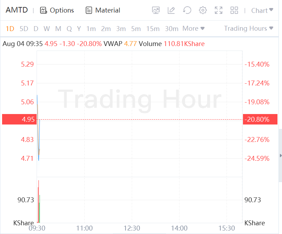Screen dimensions: 282x234
Task: Click the Options chain icon
Action: point(43,10)
